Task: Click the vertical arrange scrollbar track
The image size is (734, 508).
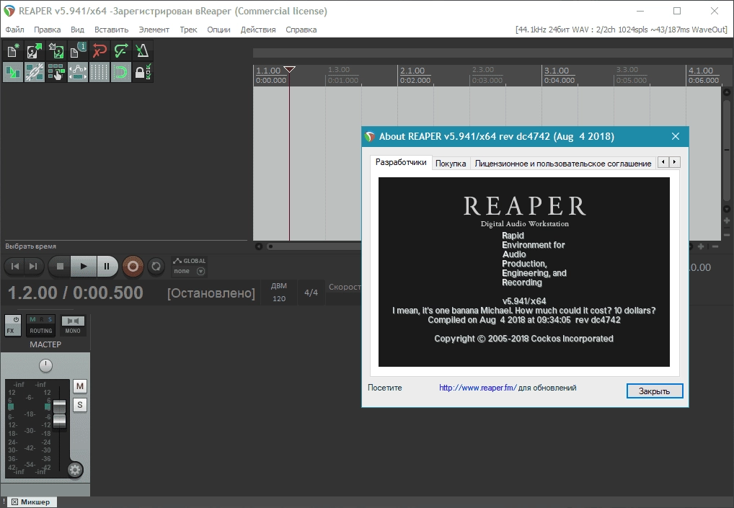Action: pos(727,150)
